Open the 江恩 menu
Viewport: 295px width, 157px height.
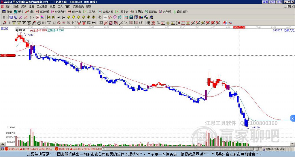31,7
